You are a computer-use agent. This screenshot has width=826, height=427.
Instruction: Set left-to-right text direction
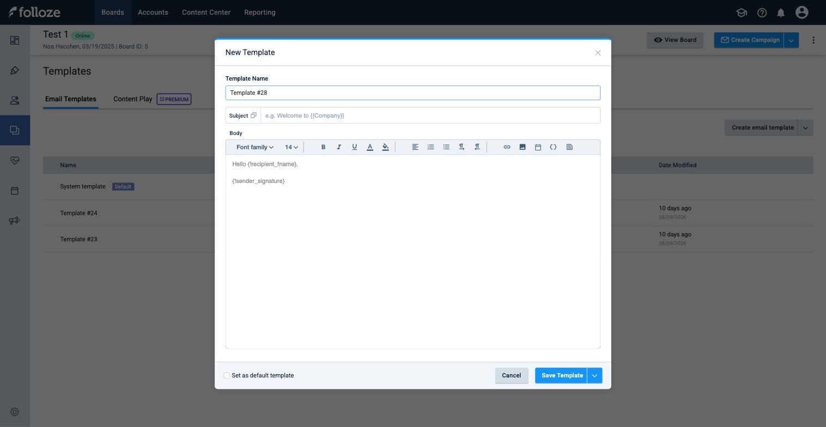coord(461,147)
